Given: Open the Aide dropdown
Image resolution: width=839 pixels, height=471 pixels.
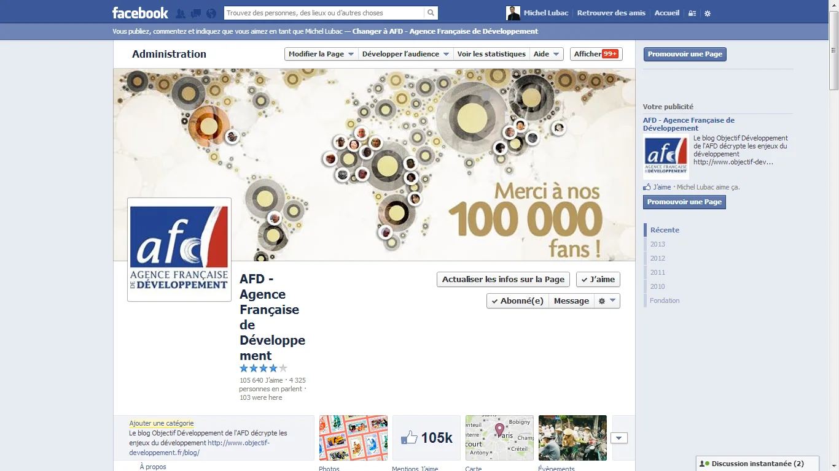Looking at the screenshot, I should pyautogui.click(x=547, y=54).
